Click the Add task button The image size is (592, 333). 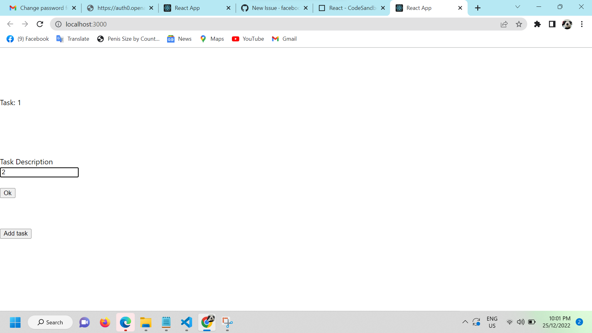(15, 233)
